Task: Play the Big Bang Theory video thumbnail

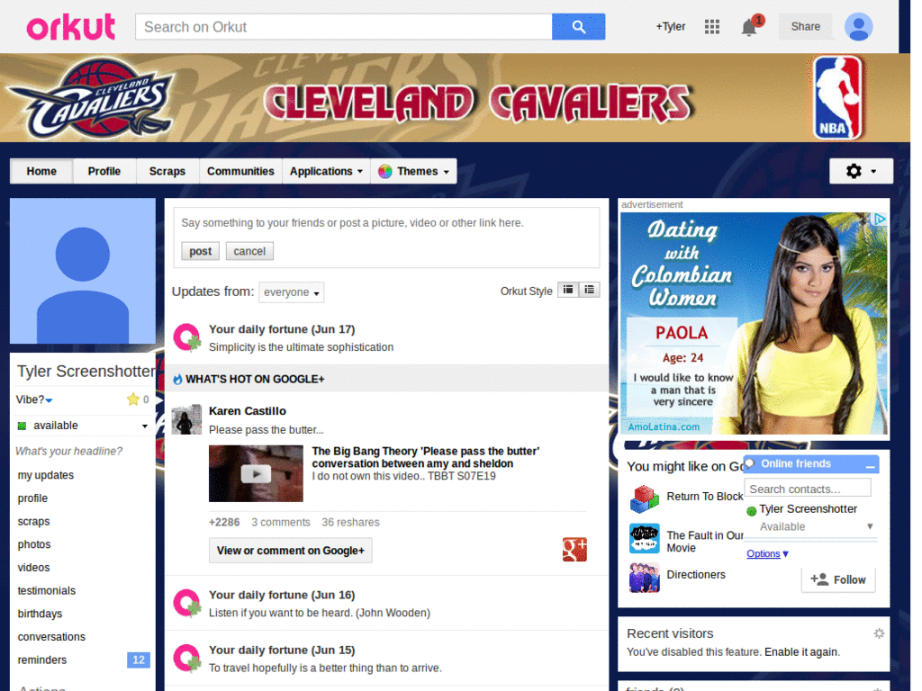Action: [x=256, y=473]
